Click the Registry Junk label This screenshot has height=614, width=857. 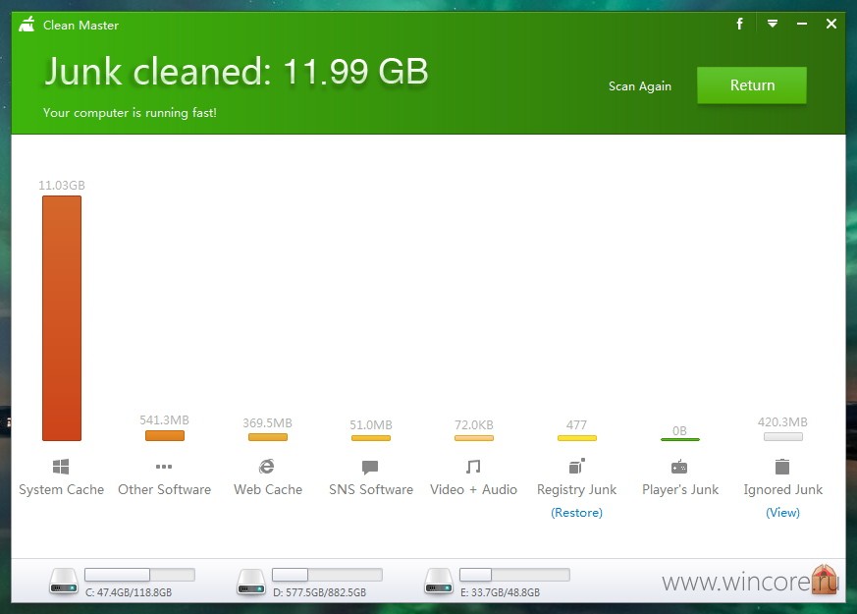point(576,489)
